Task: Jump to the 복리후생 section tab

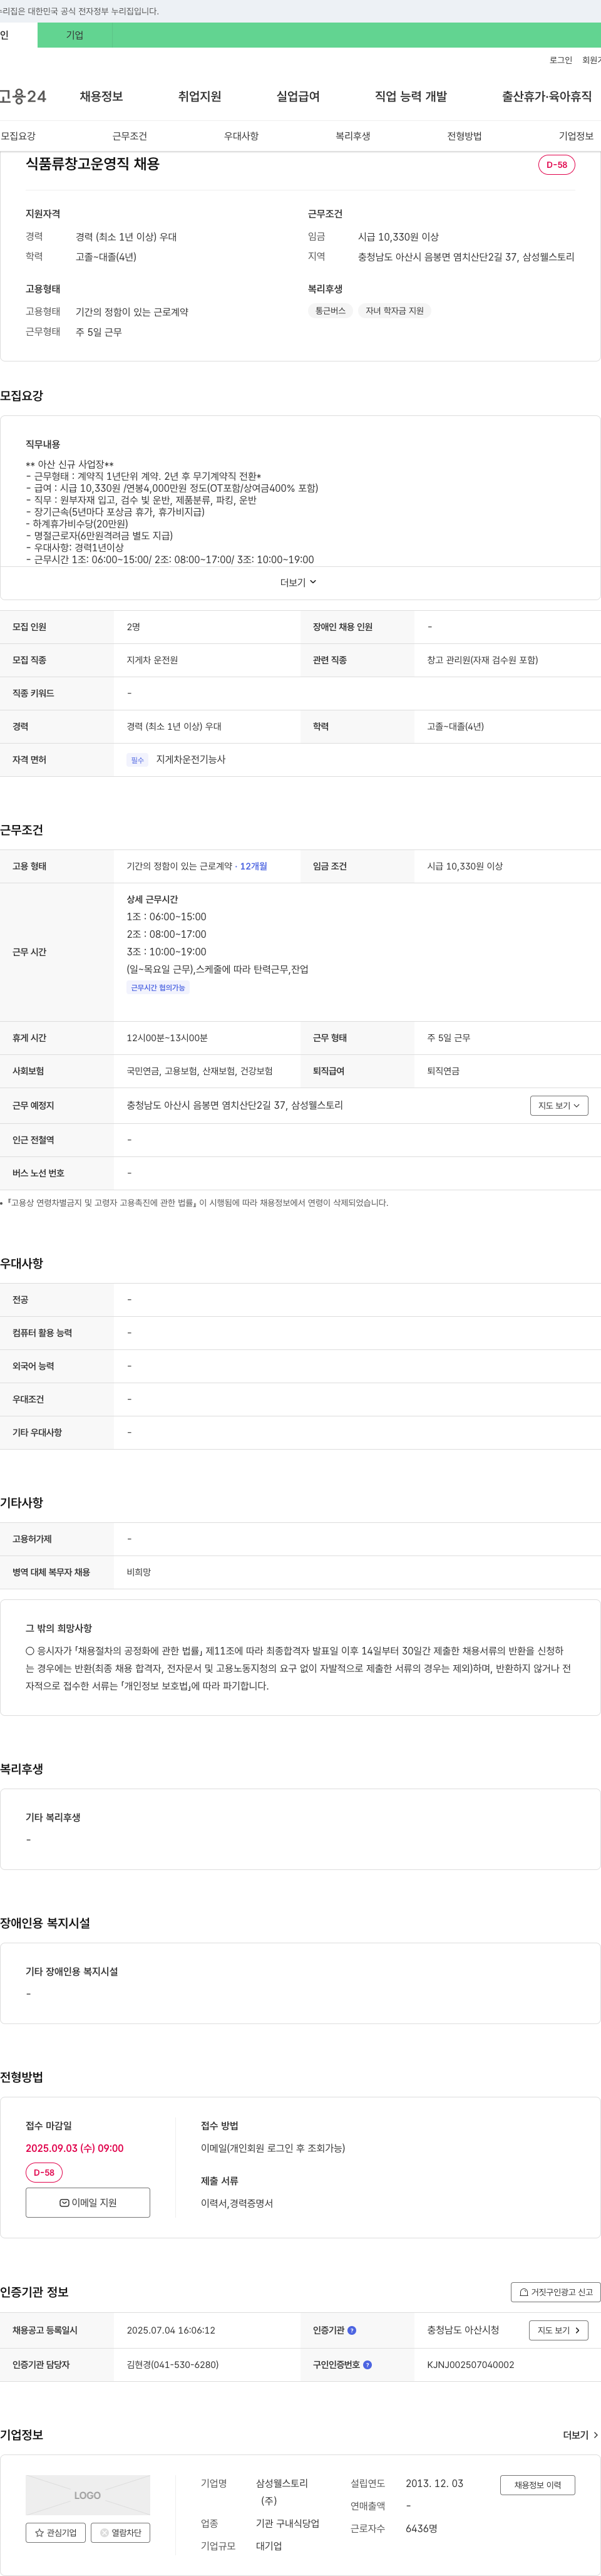Action: (353, 136)
